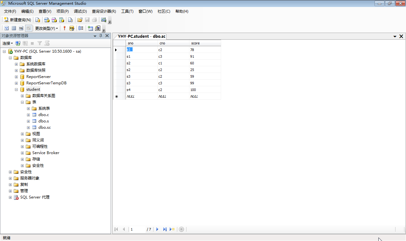Toggle the Diagram pane view
The image size is (406, 241).
(x=6, y=28)
